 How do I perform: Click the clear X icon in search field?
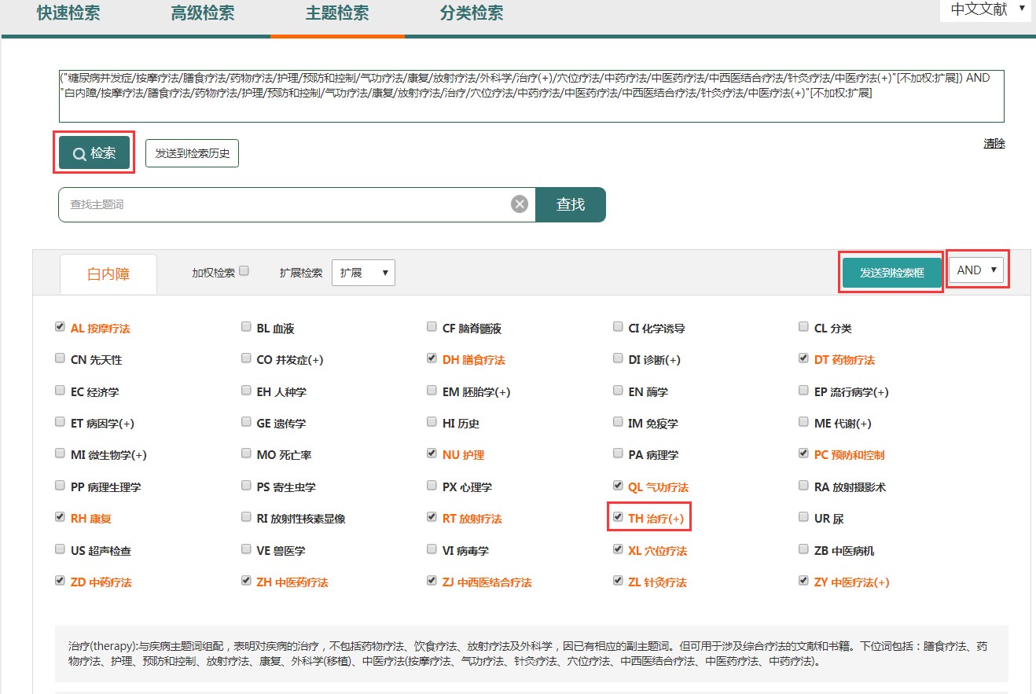519,204
